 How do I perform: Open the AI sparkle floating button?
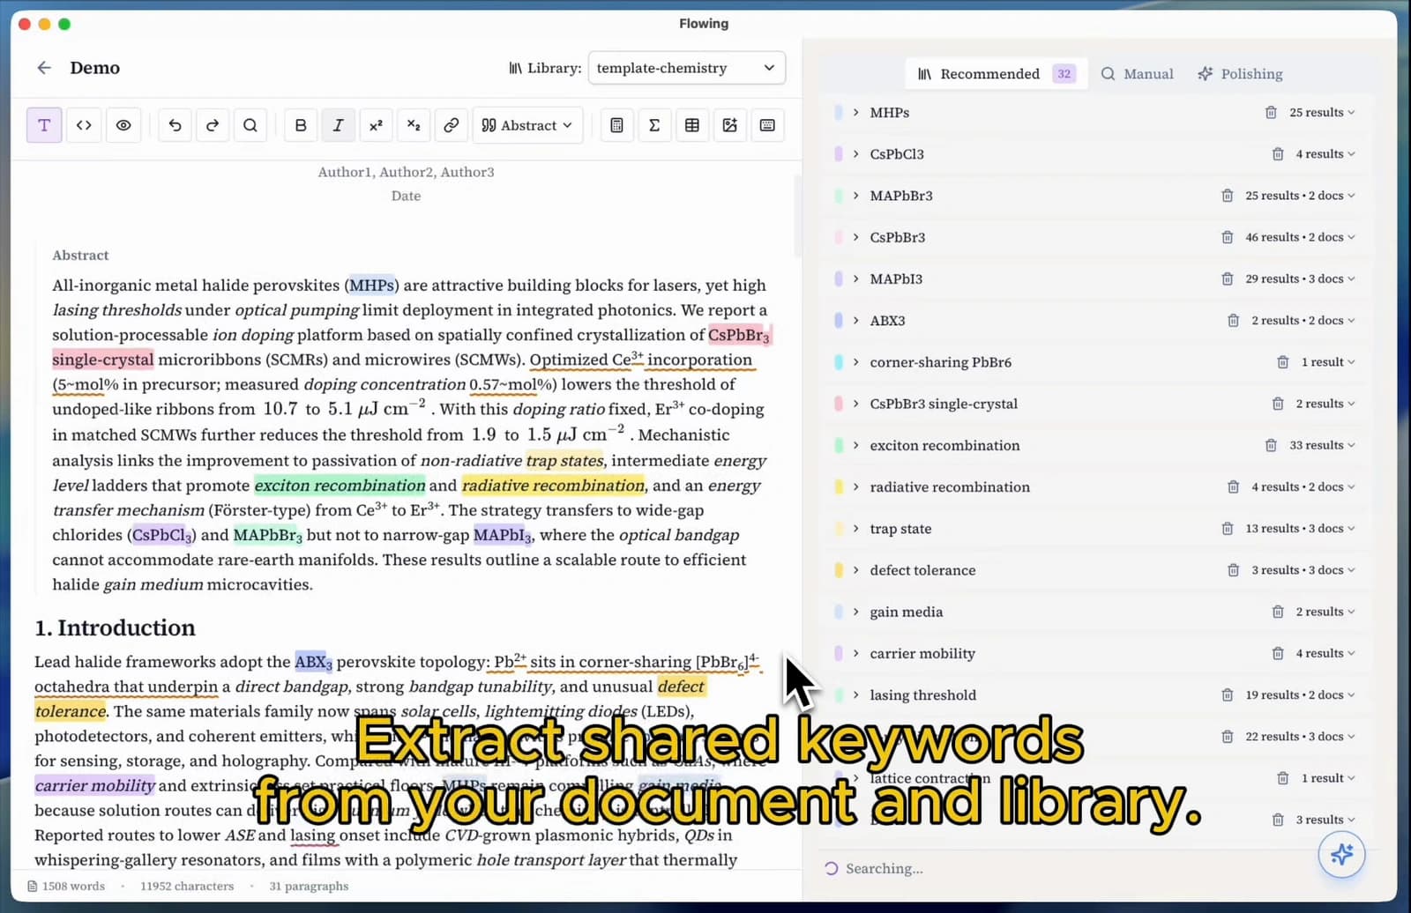(x=1341, y=854)
